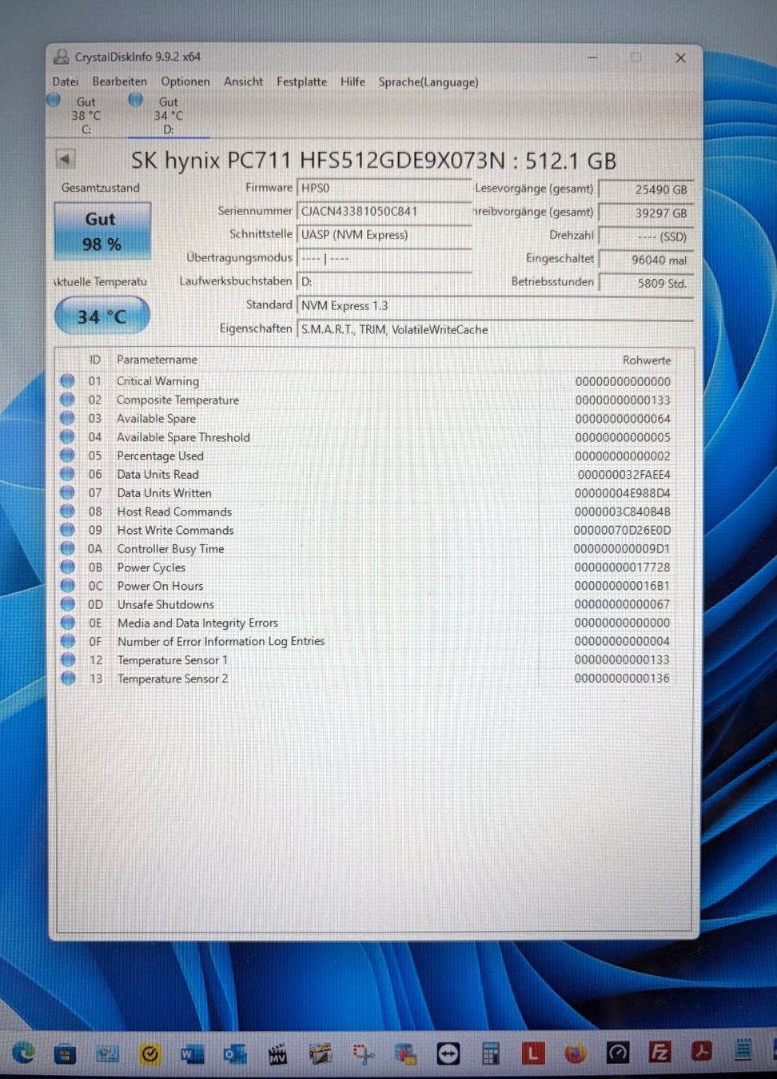Click status dot of Power Cycles row
This screenshot has width=777, height=1079.
point(68,567)
